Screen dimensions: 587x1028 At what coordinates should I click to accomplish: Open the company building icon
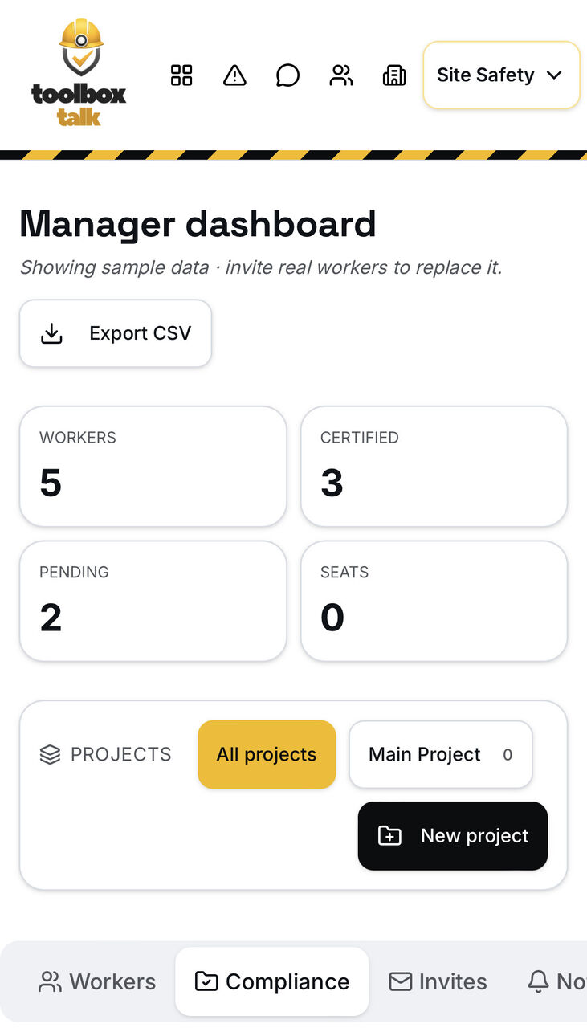[394, 75]
